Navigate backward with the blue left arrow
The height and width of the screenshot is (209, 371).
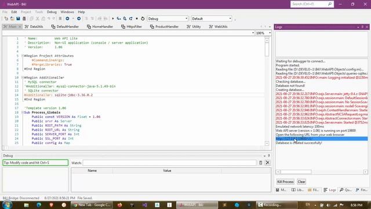click(x=67, y=19)
